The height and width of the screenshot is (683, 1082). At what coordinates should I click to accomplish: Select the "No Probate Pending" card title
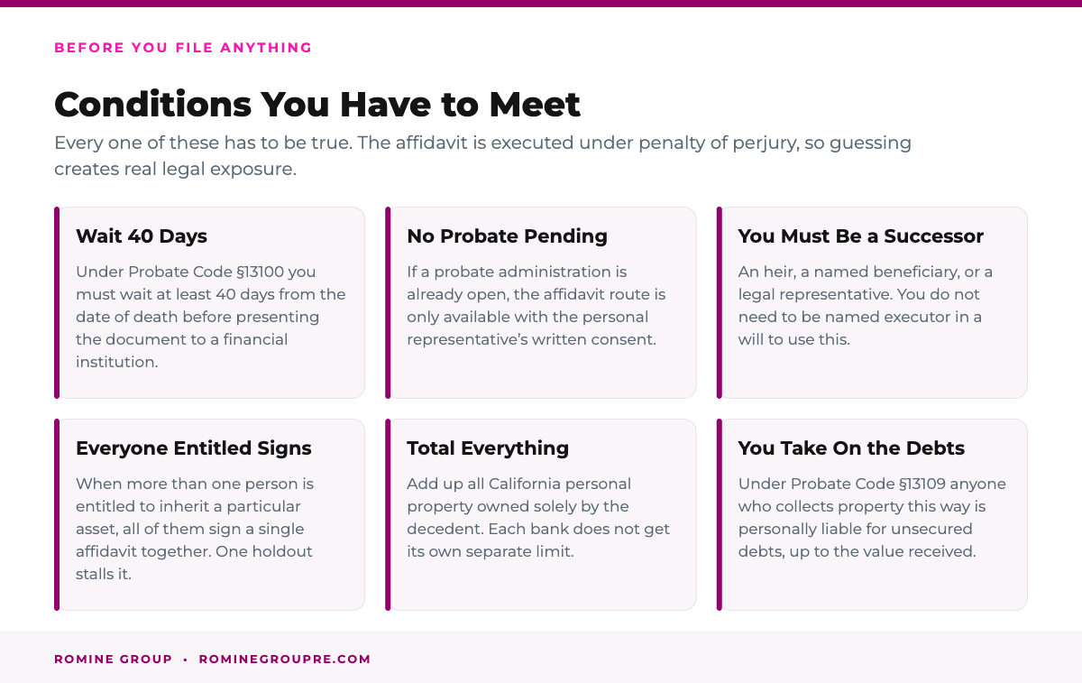click(507, 236)
